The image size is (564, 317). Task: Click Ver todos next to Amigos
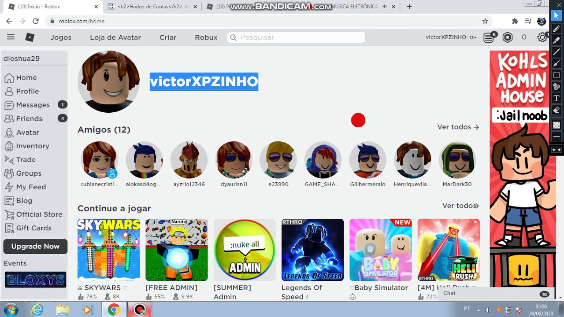point(458,127)
